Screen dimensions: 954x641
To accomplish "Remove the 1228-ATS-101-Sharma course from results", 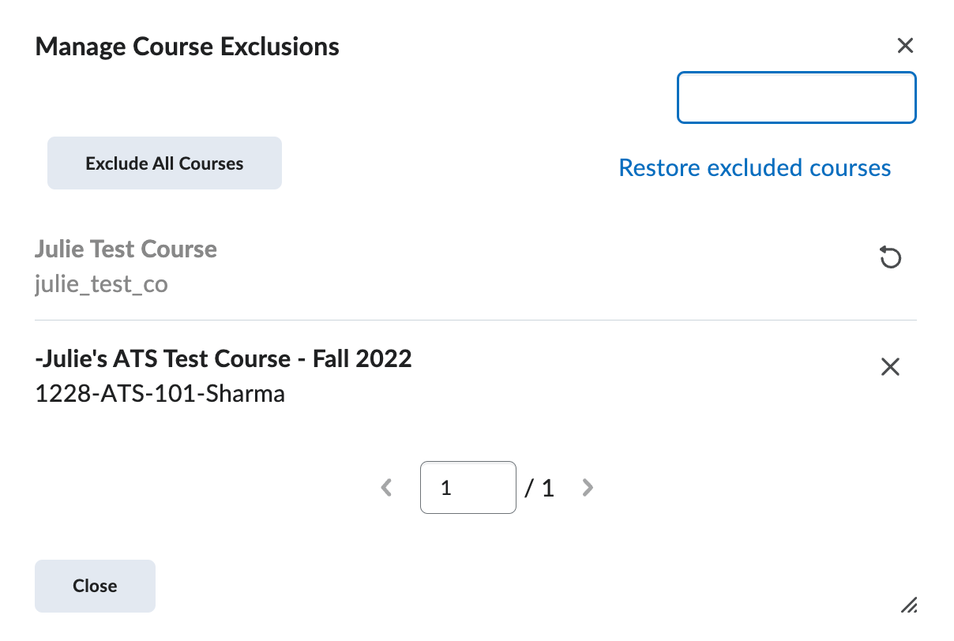I will click(x=890, y=366).
